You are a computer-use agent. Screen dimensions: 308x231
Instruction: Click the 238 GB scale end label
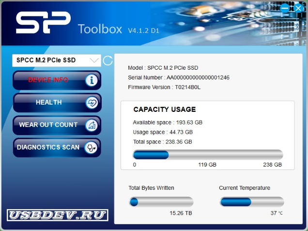click(273, 165)
